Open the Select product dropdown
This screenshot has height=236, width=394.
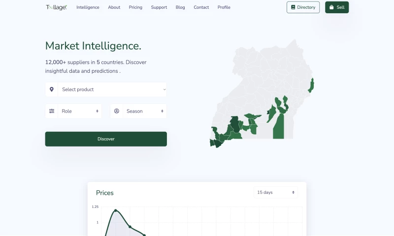coord(112,89)
